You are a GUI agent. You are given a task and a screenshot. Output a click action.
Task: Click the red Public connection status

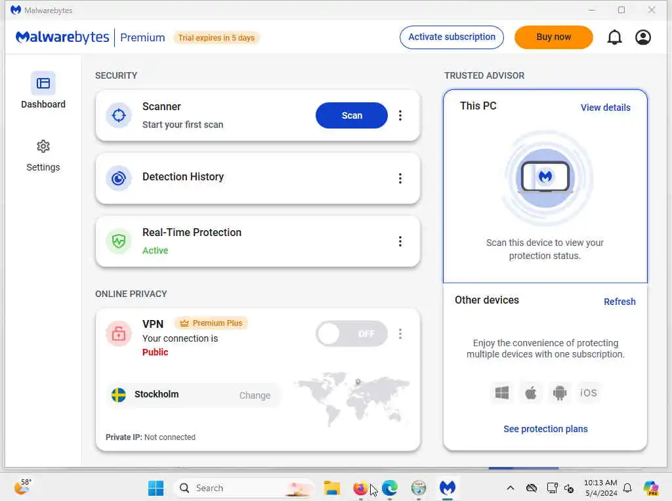click(155, 352)
